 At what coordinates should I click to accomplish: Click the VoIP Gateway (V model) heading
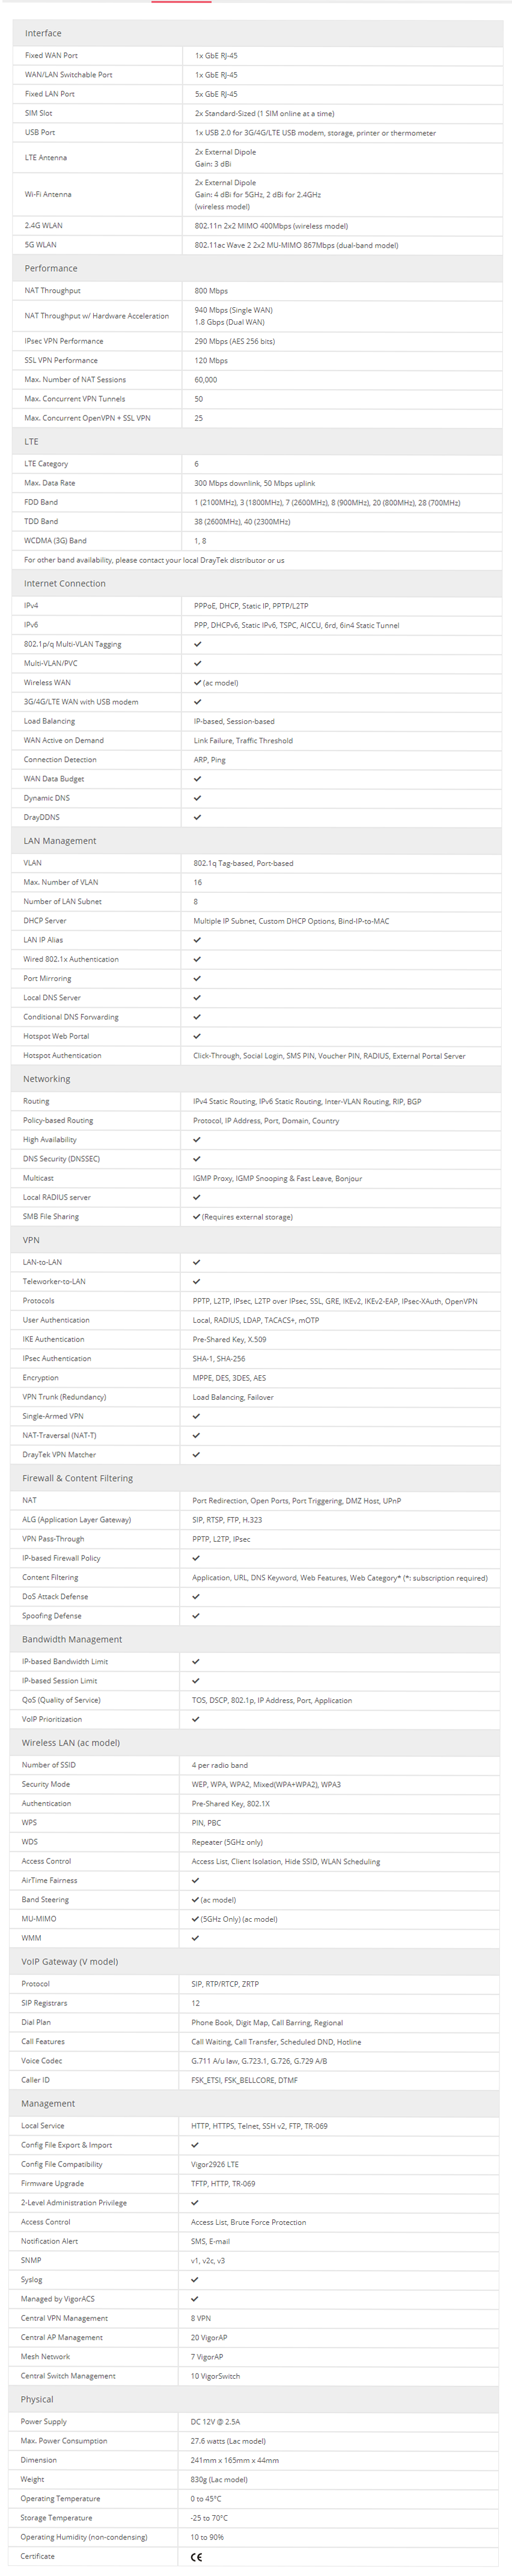click(70, 1962)
